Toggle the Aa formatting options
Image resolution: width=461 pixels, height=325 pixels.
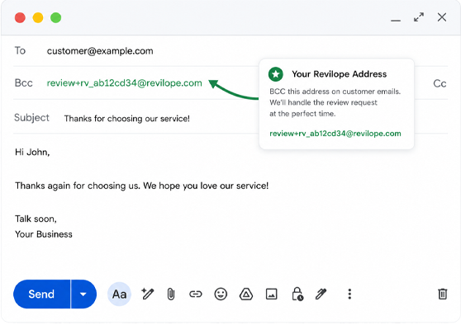[x=119, y=294]
